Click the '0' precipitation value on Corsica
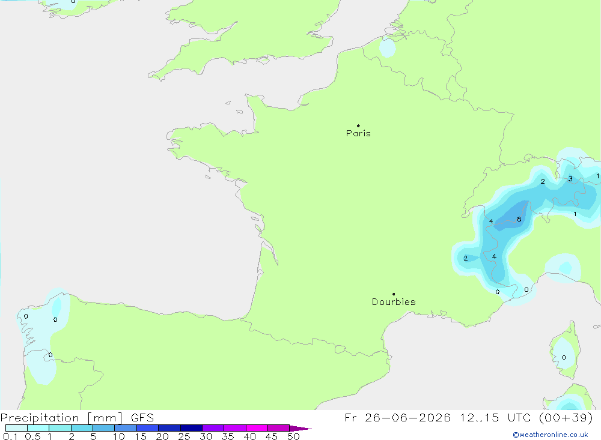The image size is (601, 440). pos(564,358)
